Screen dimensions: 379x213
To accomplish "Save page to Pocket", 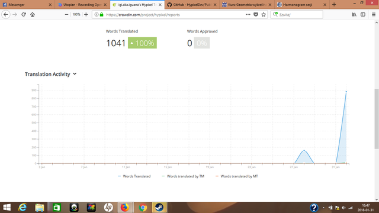I will (256, 14).
